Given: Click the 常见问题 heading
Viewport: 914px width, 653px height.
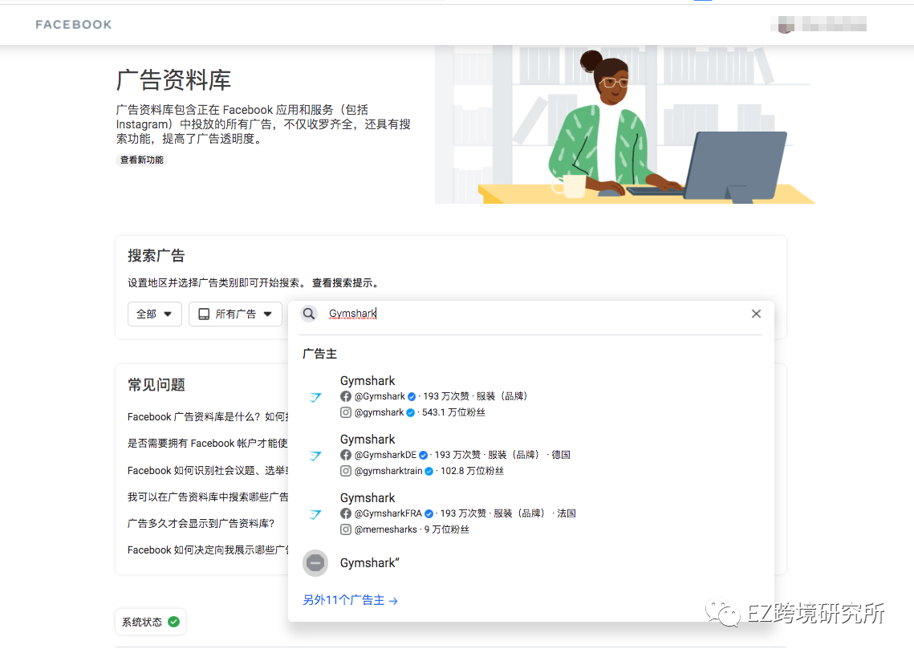Looking at the screenshot, I should (156, 385).
